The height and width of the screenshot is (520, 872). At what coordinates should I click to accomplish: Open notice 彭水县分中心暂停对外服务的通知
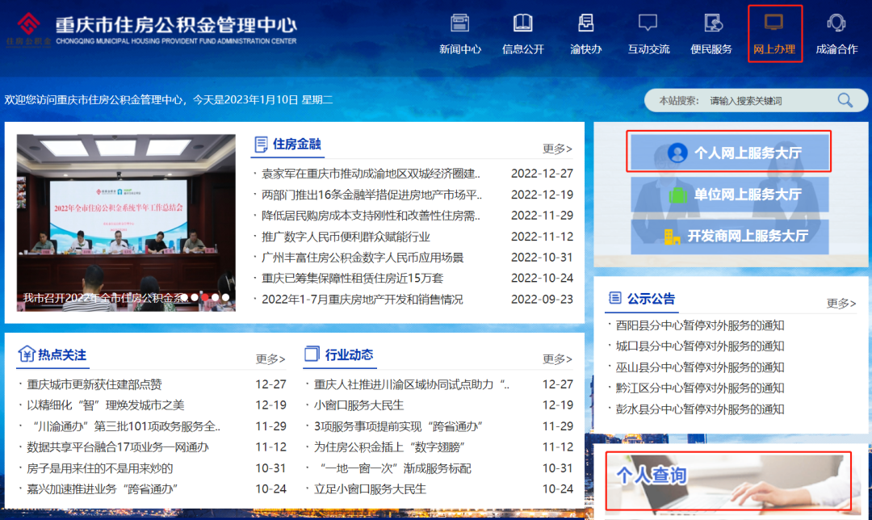699,409
